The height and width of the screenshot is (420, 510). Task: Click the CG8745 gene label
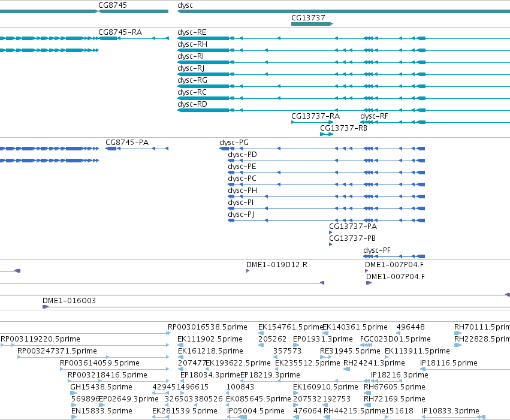pyautogui.click(x=113, y=5)
